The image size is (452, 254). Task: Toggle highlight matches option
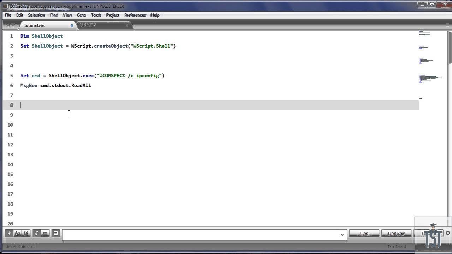(55, 233)
